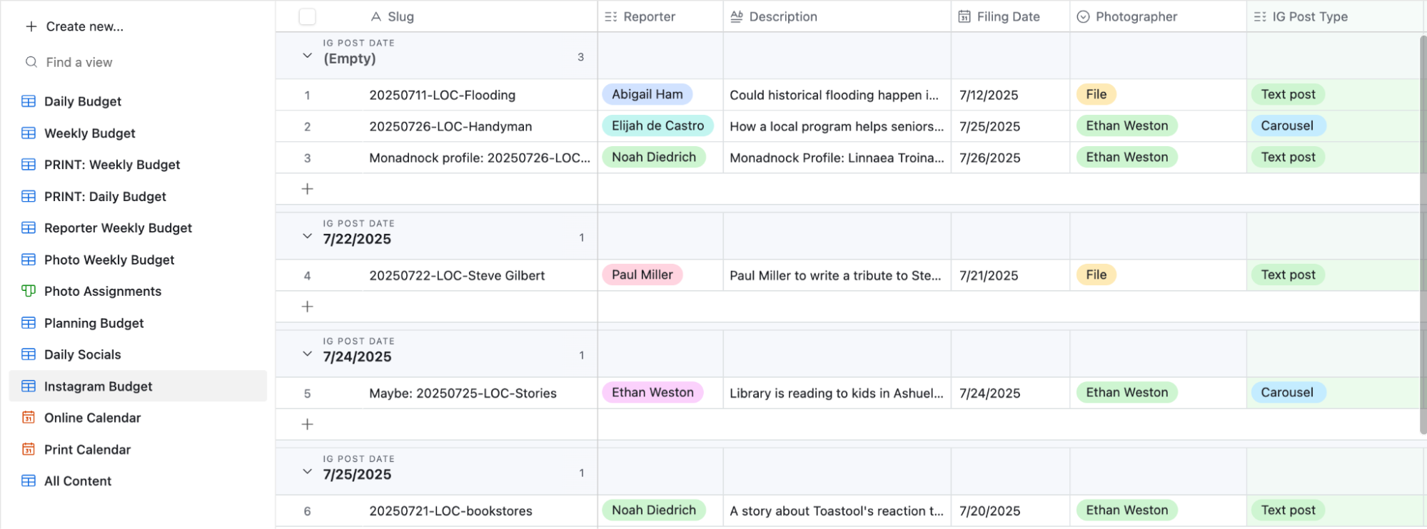Collapse the 7/24/2025 group

(x=308, y=354)
